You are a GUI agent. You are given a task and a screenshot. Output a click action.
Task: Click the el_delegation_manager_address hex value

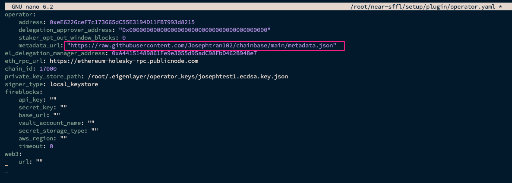(184, 53)
